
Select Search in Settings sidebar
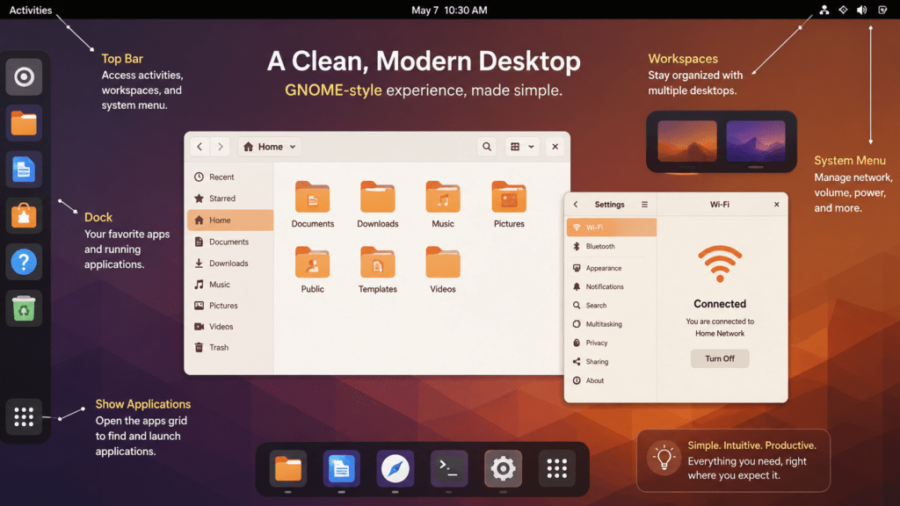point(612,305)
